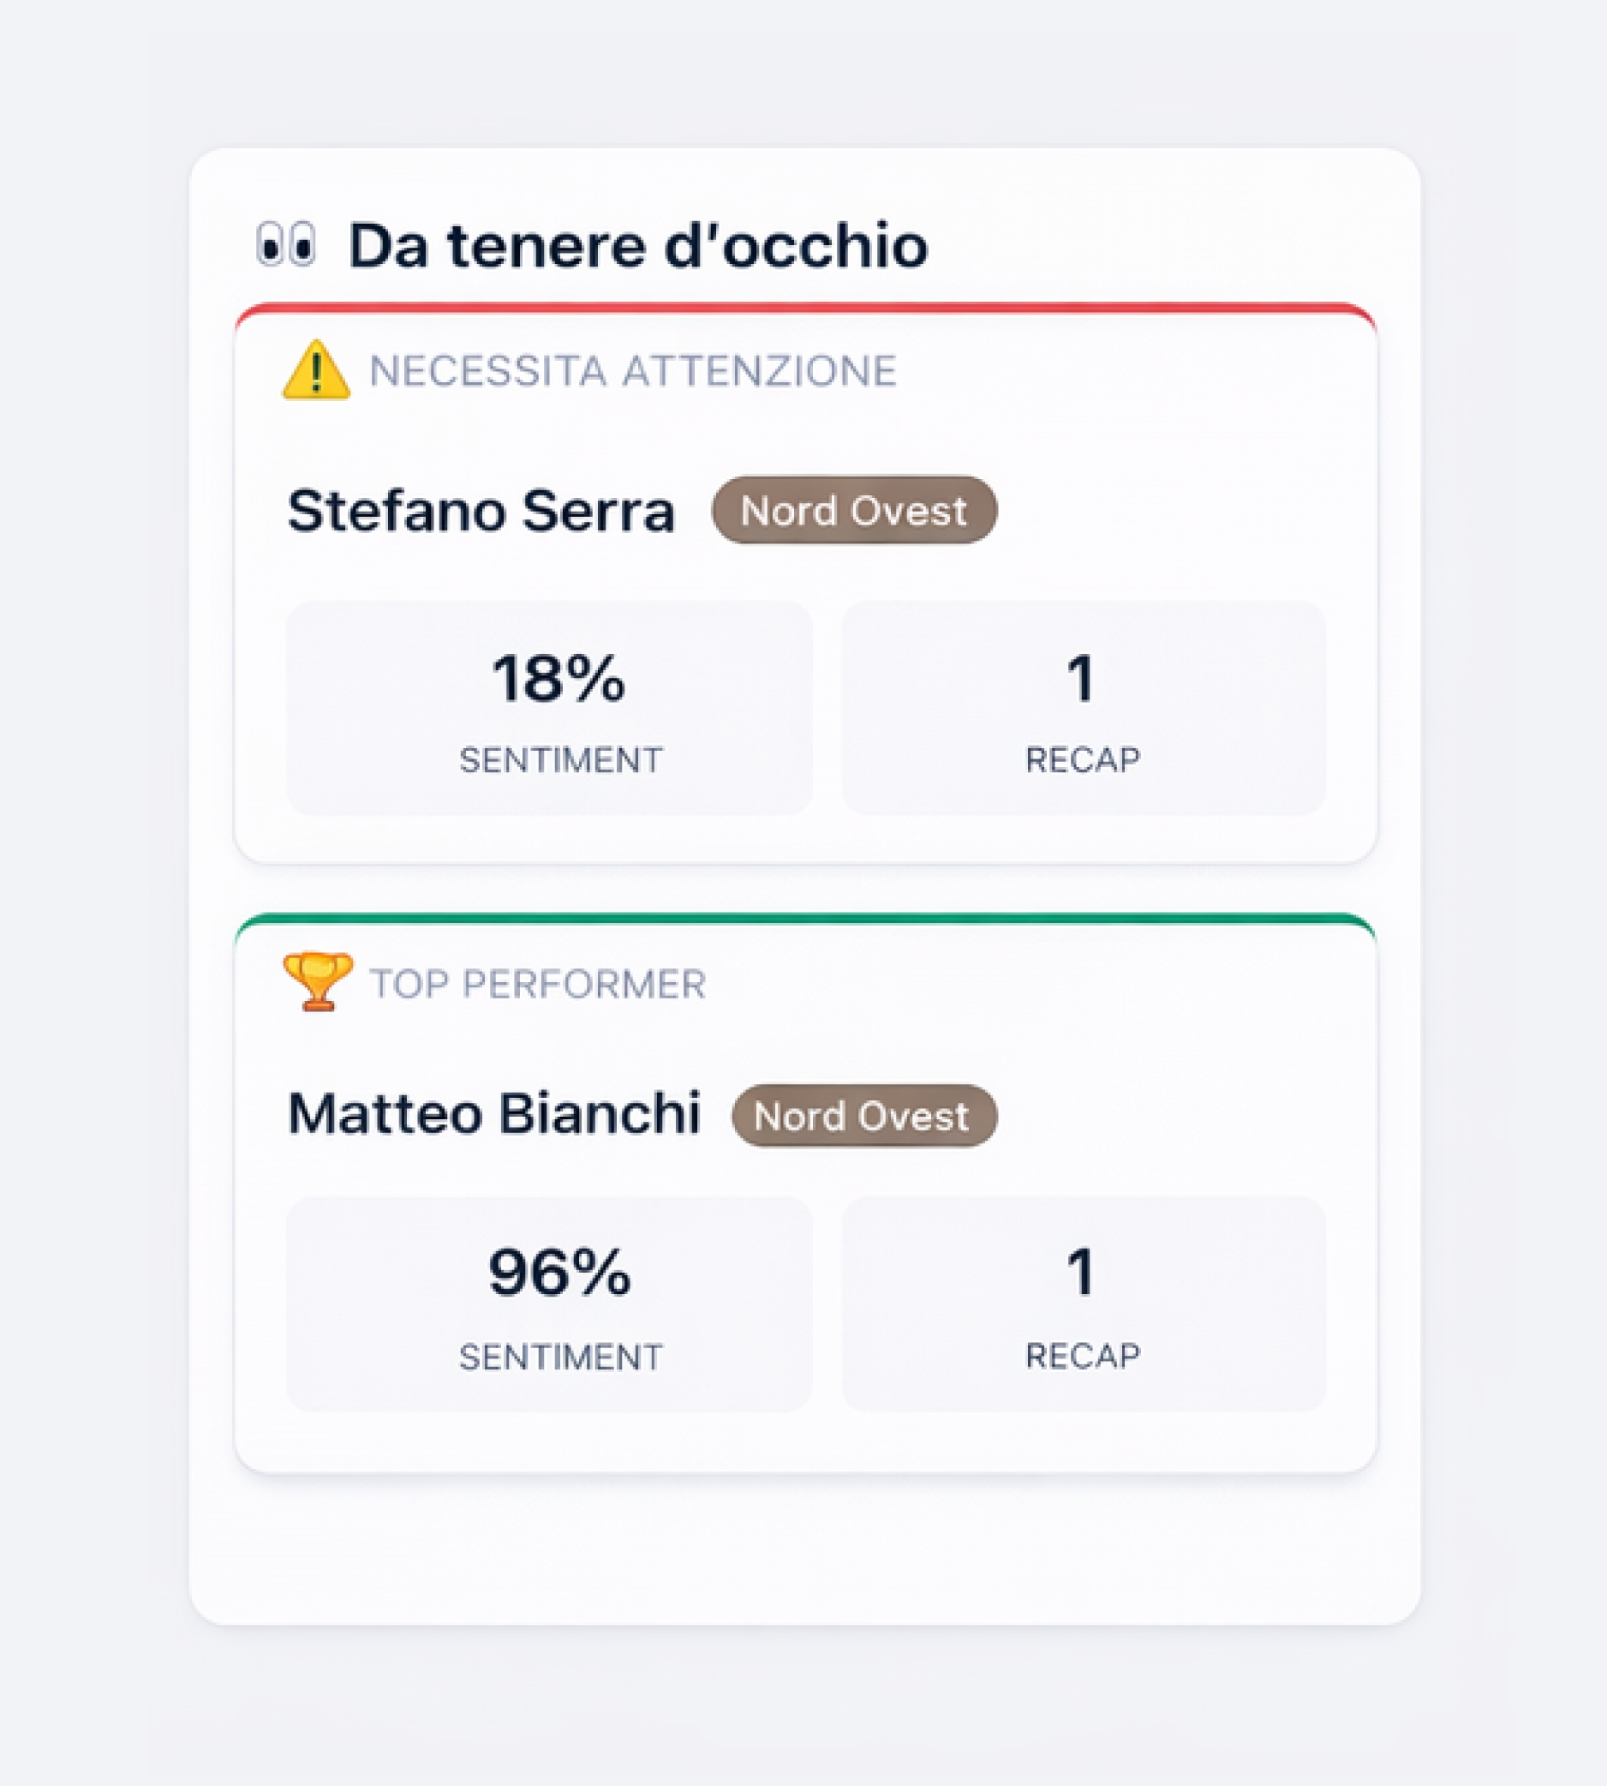Click the RECAP label in Stefano Serra's card
Screen dimensions: 1607x1786
click(1083, 759)
